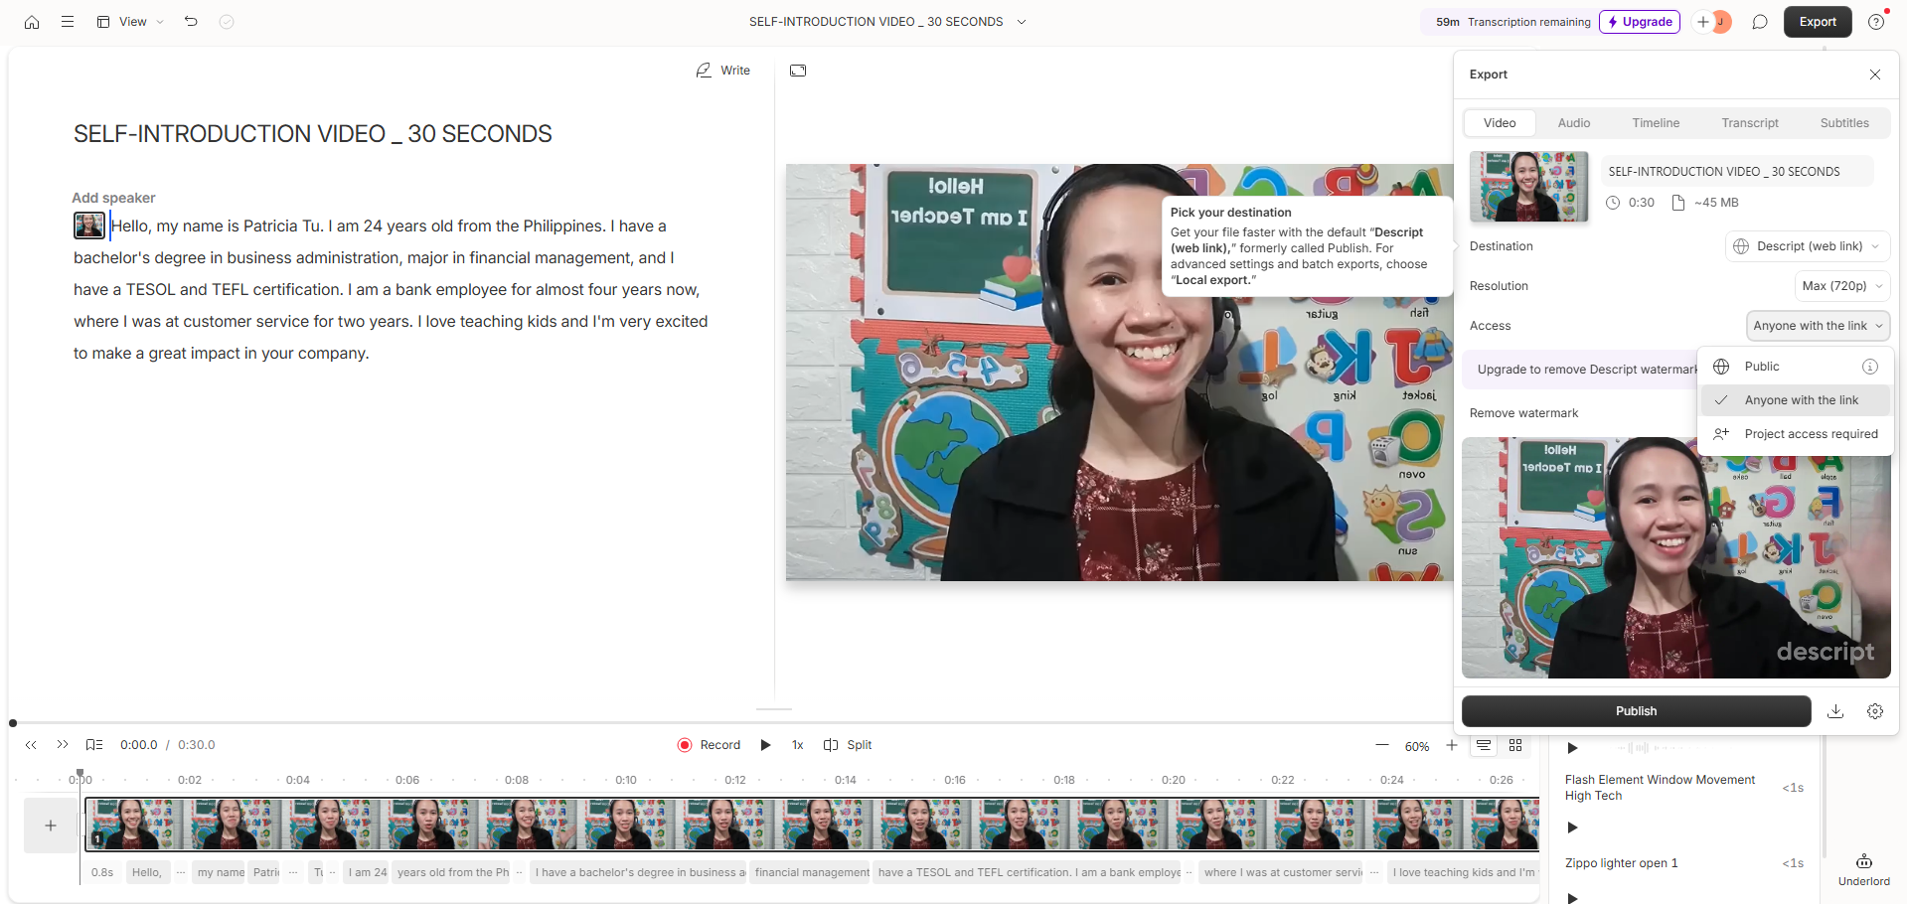Viewport: 1907px width, 904px height.
Task: Split the clip at the playhead
Action: tap(848, 745)
